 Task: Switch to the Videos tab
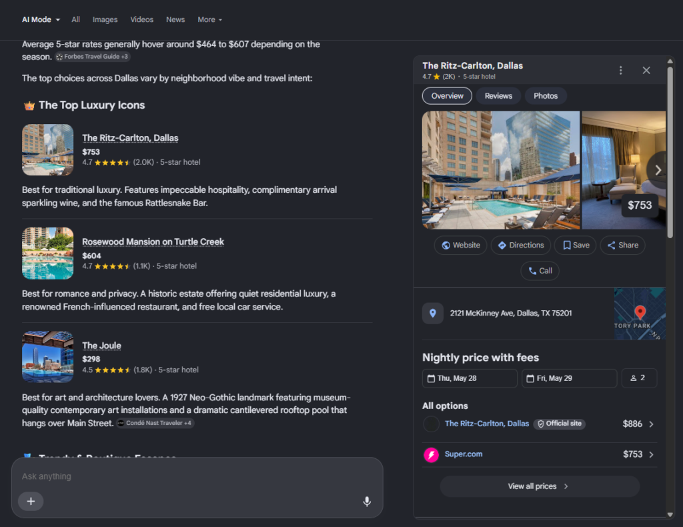click(142, 19)
